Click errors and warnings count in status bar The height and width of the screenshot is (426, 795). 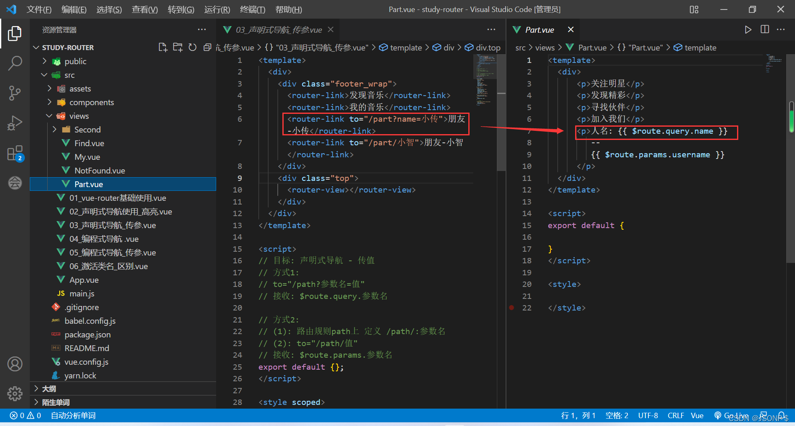[x=26, y=416]
